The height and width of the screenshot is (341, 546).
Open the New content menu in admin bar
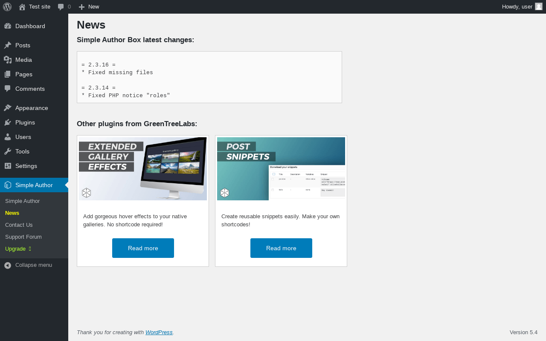click(x=89, y=7)
